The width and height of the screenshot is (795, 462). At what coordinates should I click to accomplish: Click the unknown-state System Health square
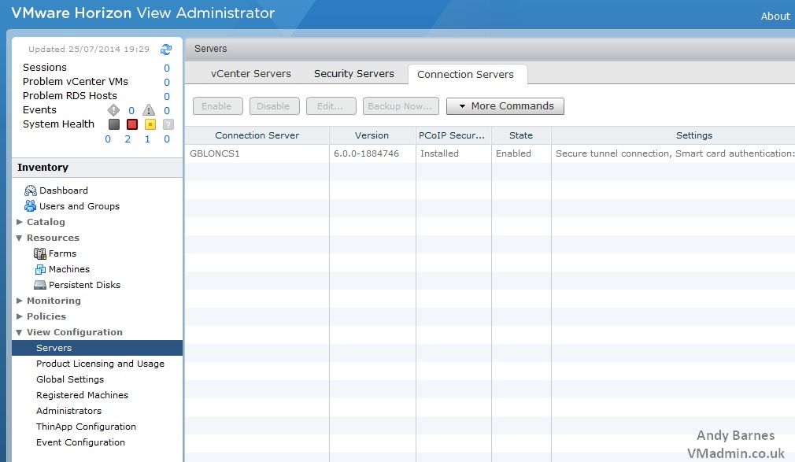coord(168,124)
